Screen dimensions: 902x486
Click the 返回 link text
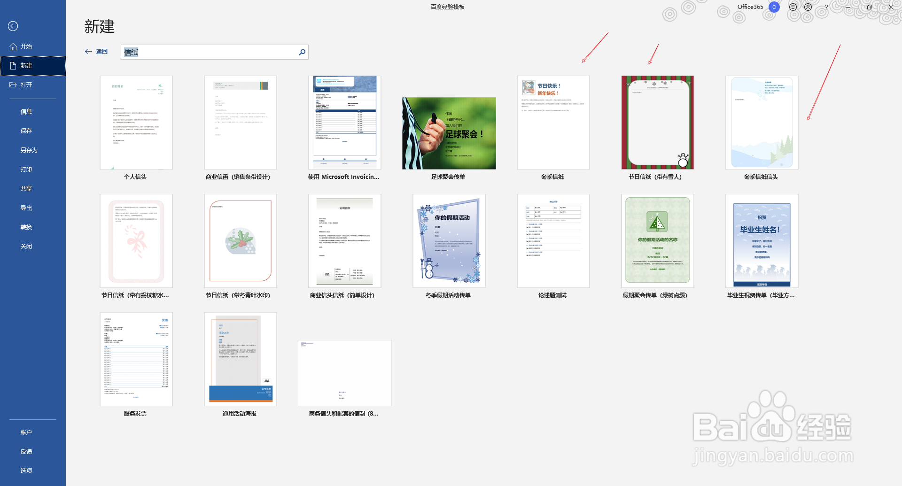point(102,52)
